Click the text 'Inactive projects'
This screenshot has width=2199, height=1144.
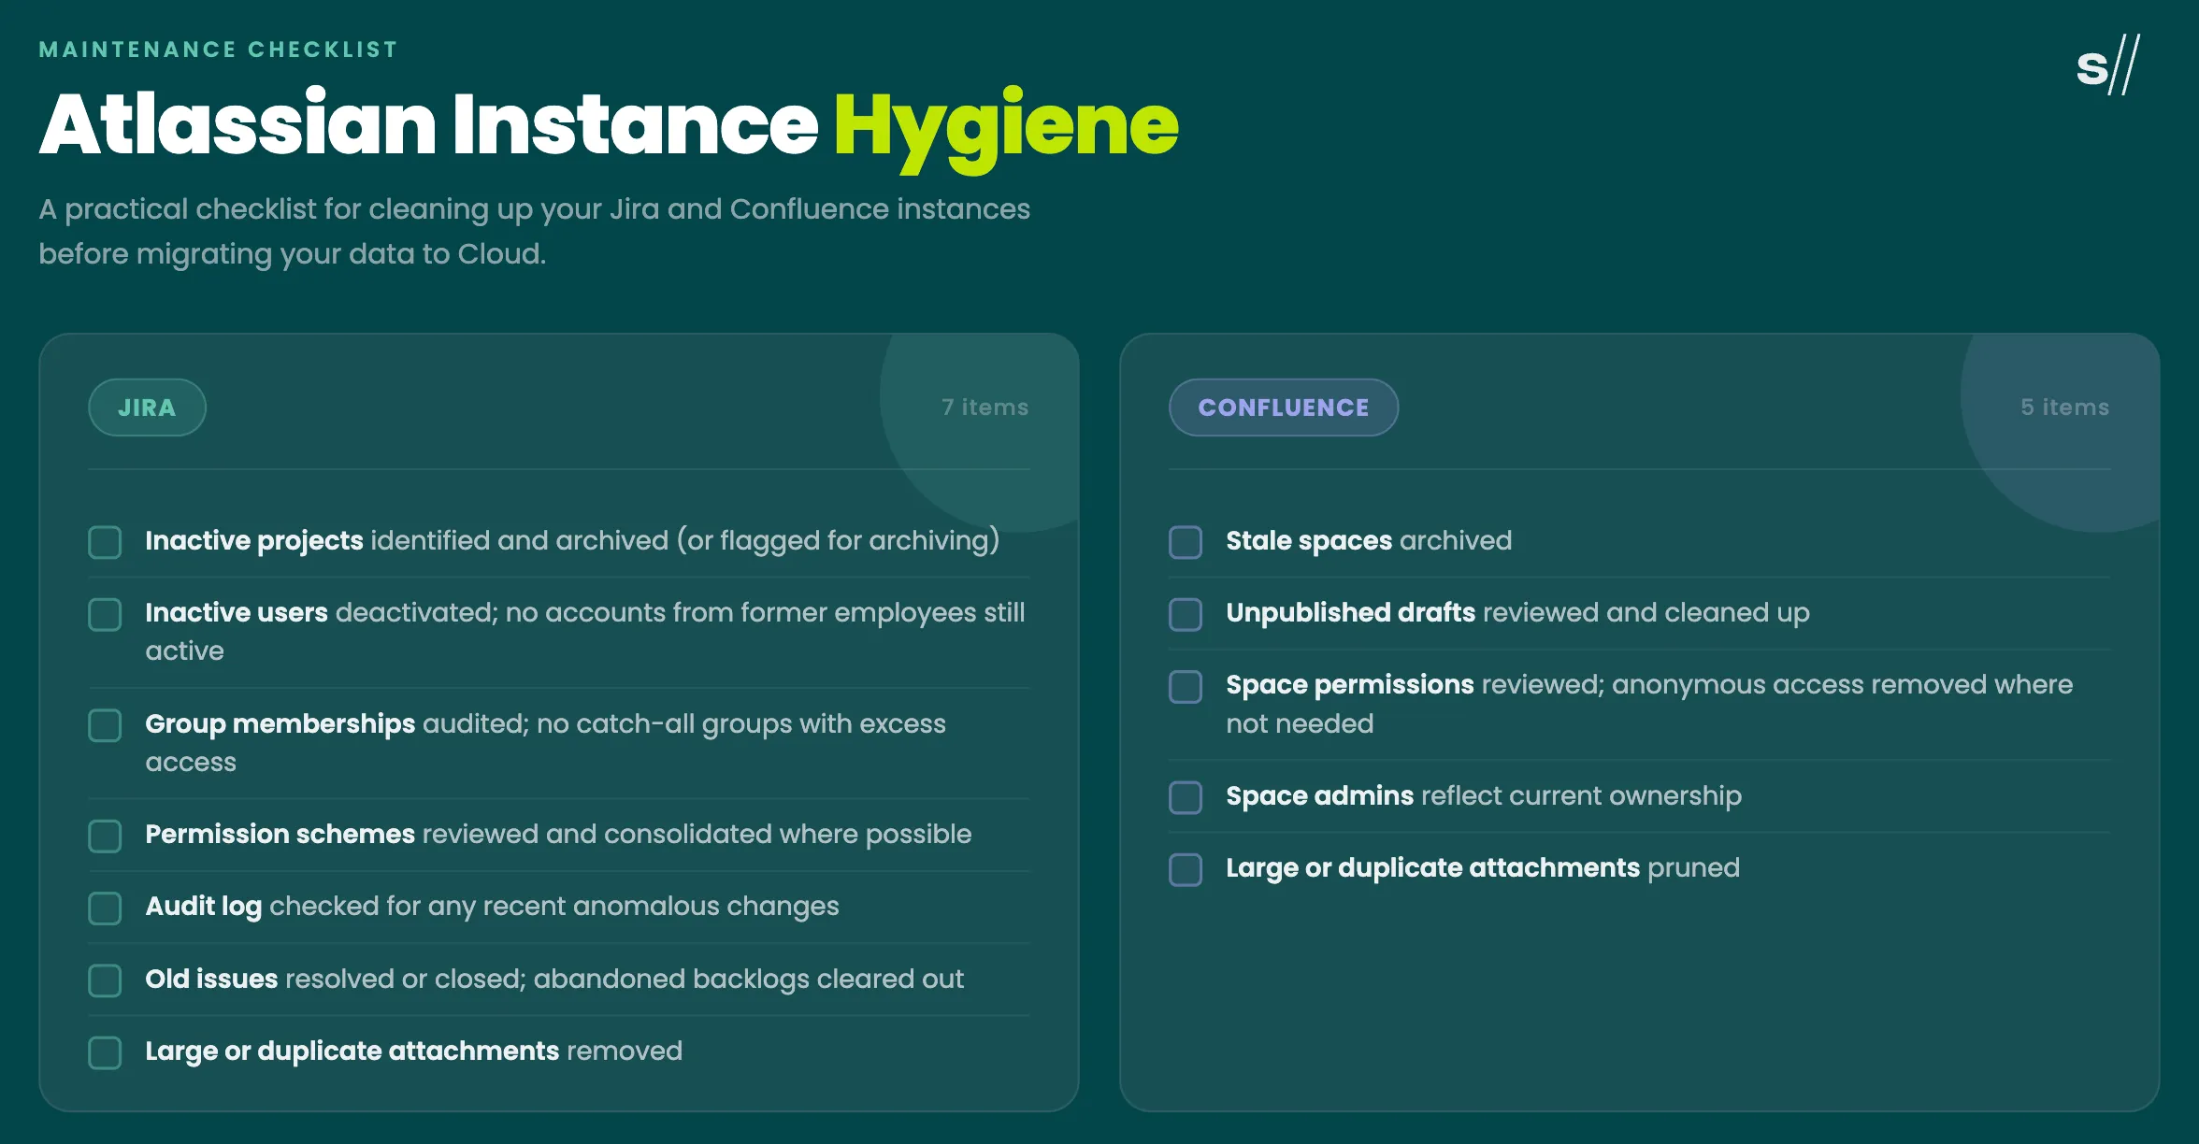254,540
